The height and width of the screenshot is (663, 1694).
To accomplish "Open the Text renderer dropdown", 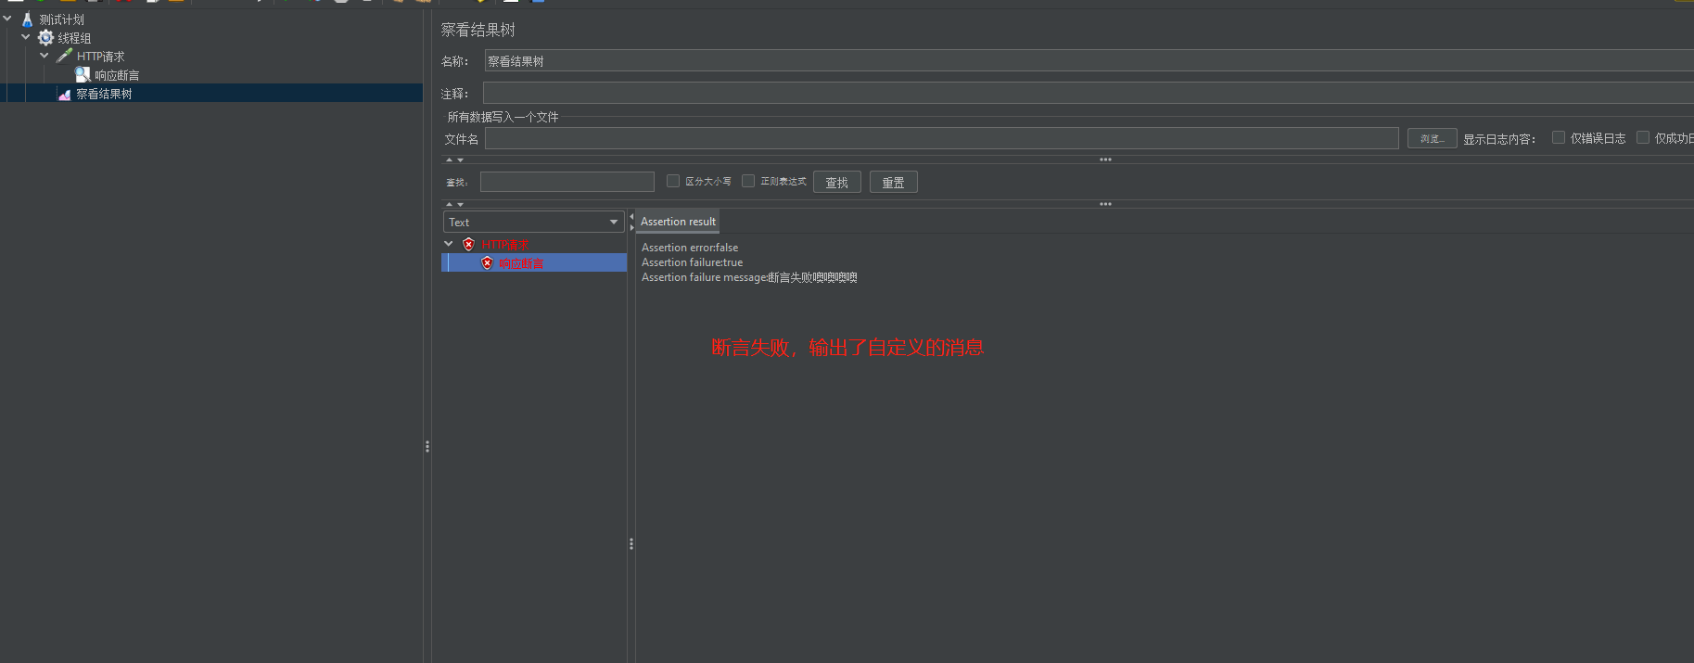I will click(533, 222).
